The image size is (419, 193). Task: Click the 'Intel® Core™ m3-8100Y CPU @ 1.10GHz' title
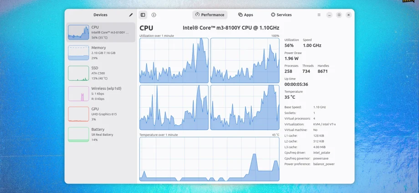tap(231, 28)
